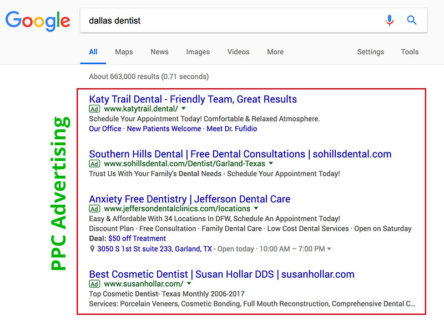
Task: Expand the arrow next to sohillsdental.com URL
Action: (x=271, y=163)
